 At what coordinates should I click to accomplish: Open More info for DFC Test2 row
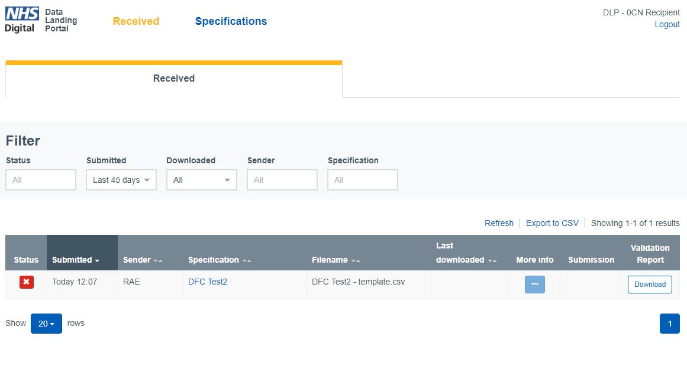click(x=534, y=285)
